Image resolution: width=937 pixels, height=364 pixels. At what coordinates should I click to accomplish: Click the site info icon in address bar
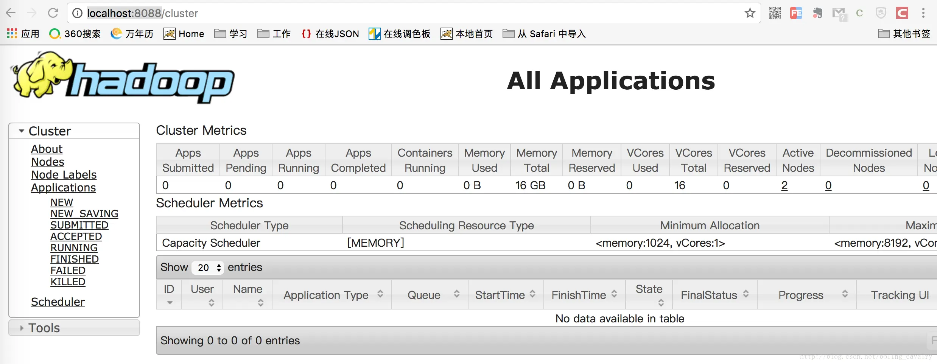tap(77, 13)
